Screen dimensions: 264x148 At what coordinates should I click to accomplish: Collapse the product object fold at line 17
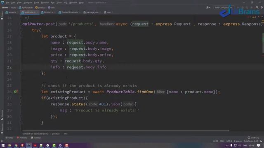[21, 36]
